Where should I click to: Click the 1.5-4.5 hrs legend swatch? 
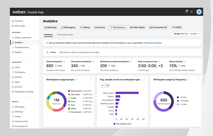(x=178, y=101)
